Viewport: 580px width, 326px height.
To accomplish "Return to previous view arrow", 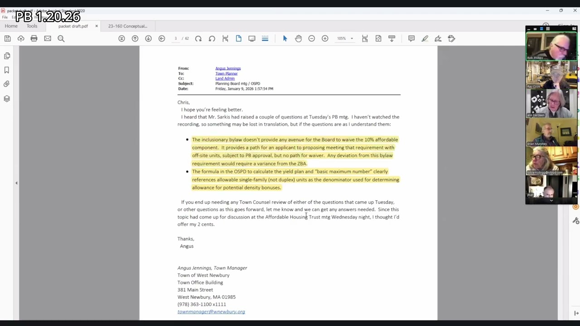I will click(x=162, y=38).
